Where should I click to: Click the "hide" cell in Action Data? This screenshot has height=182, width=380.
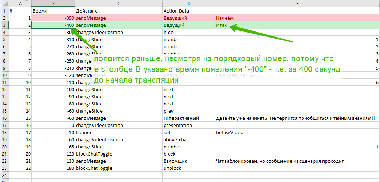188,33
